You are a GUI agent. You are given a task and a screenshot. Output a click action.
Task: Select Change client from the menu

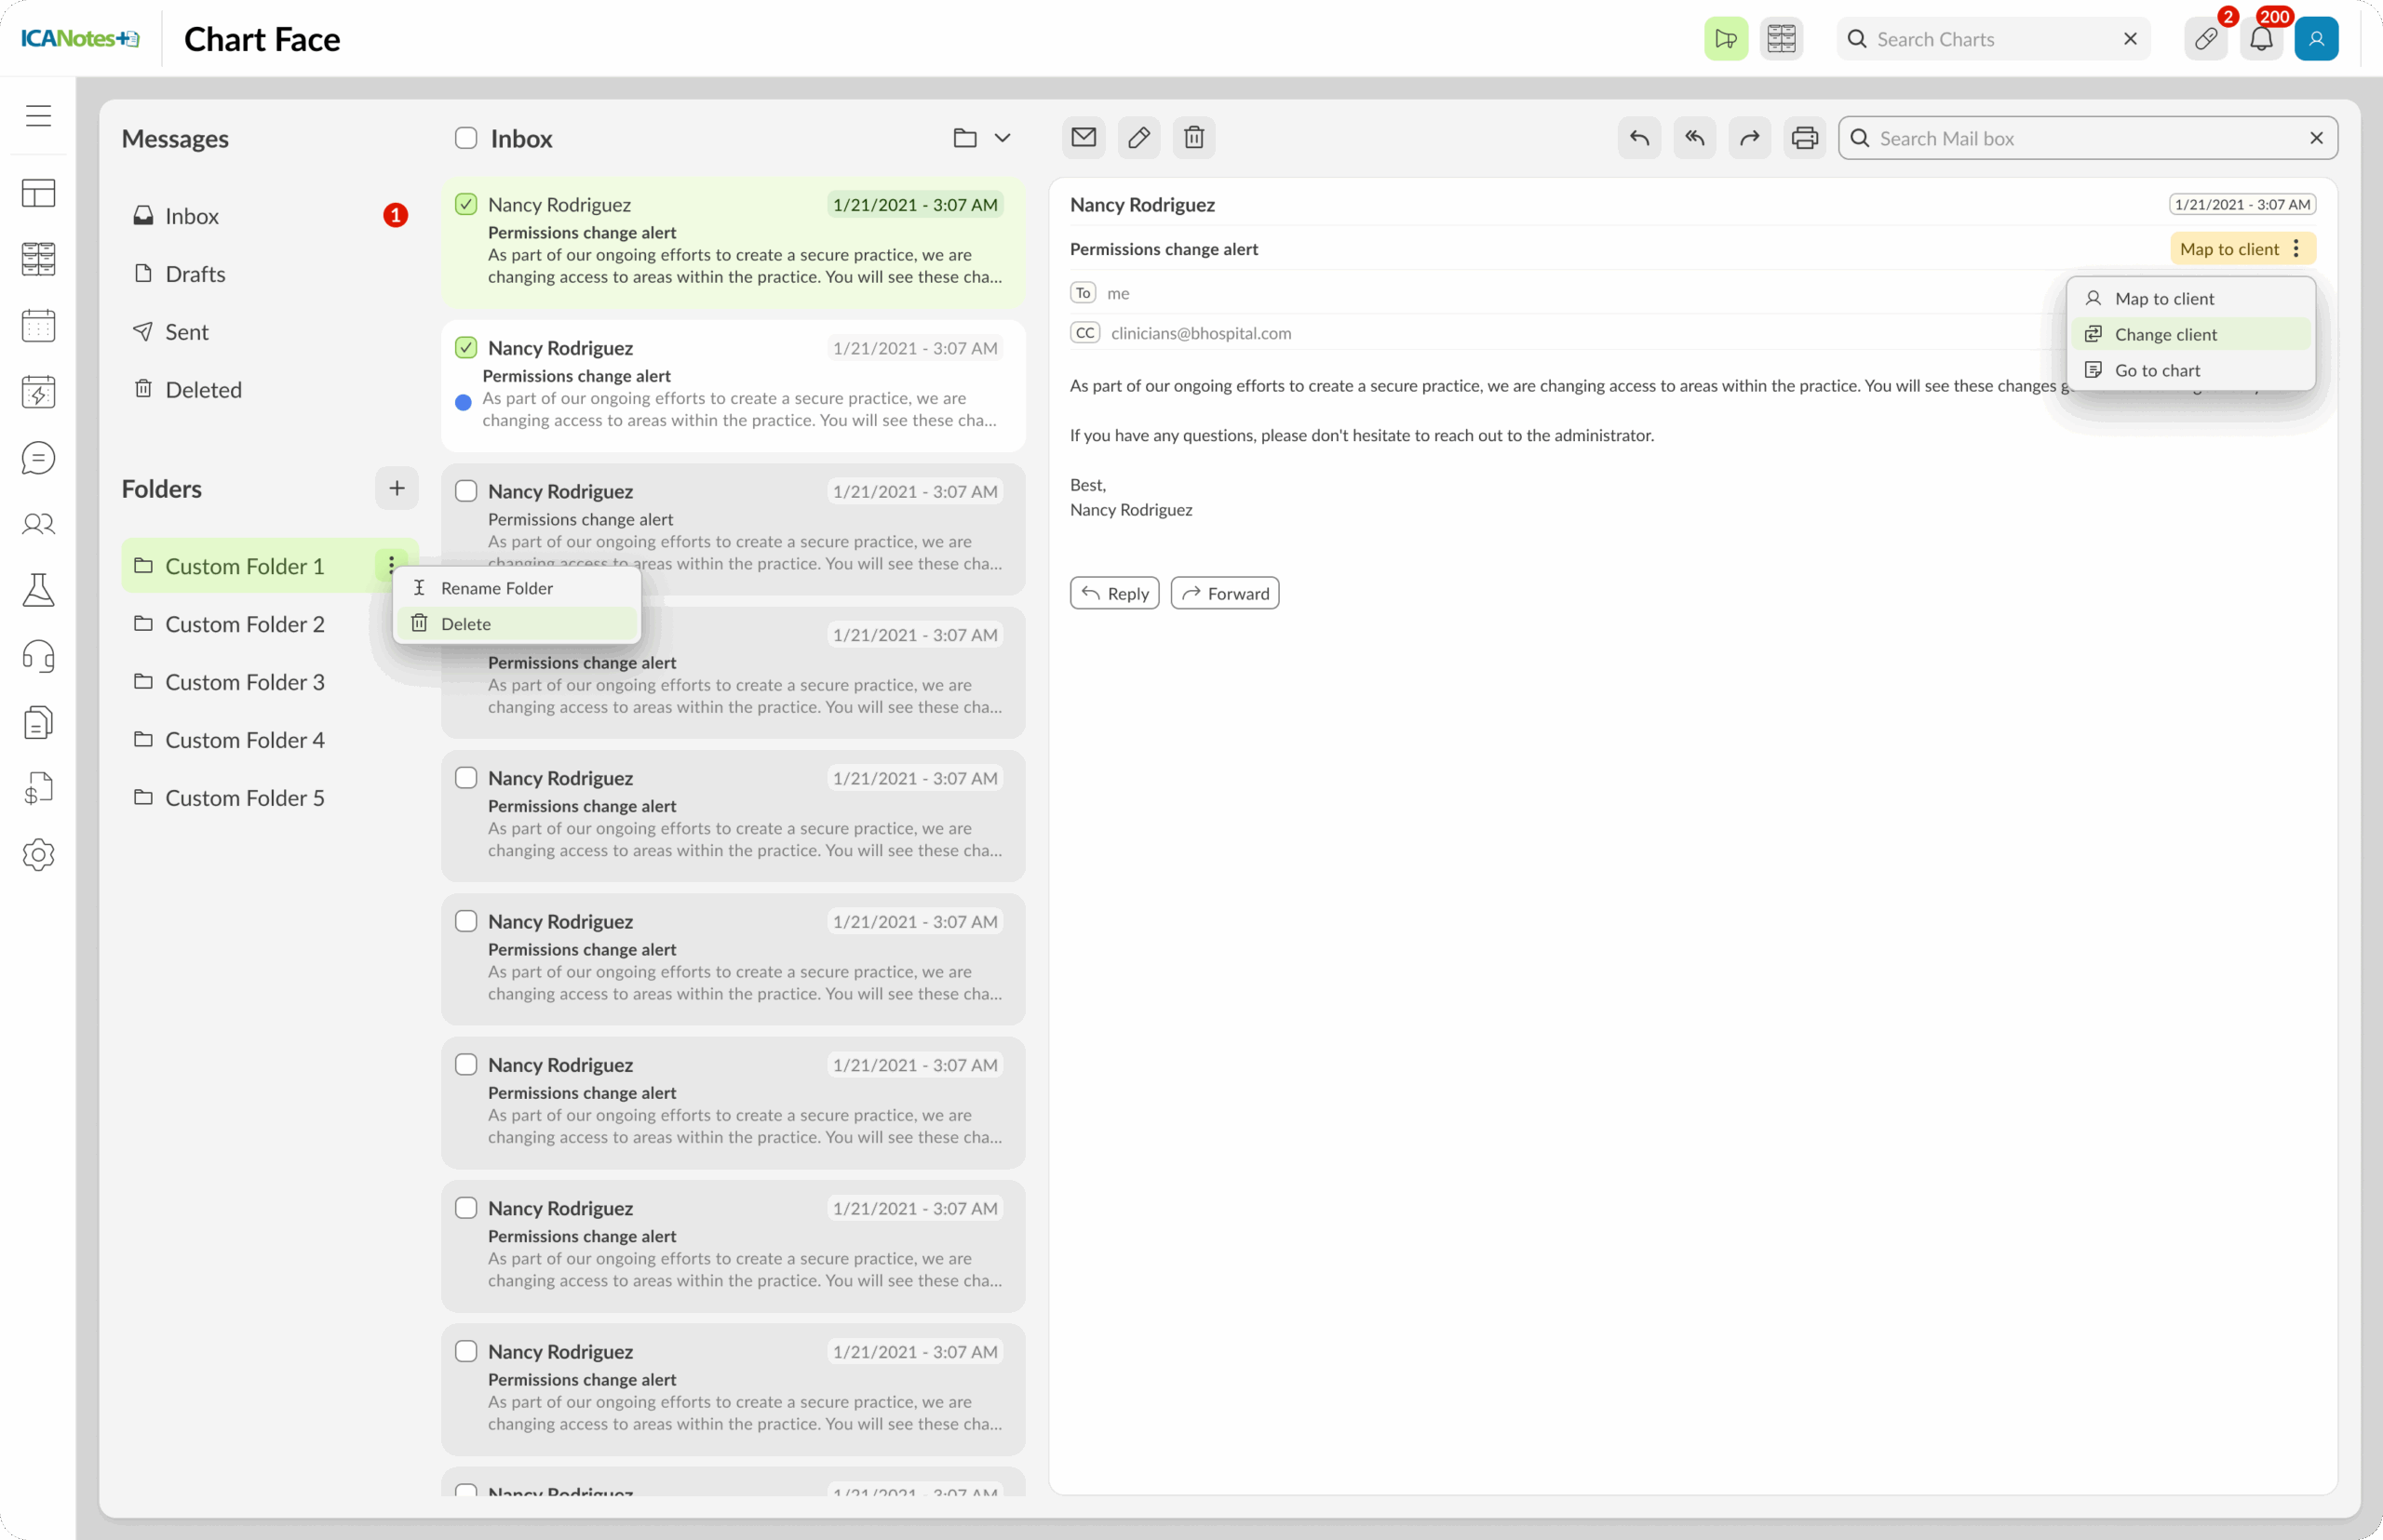[x=2165, y=335]
